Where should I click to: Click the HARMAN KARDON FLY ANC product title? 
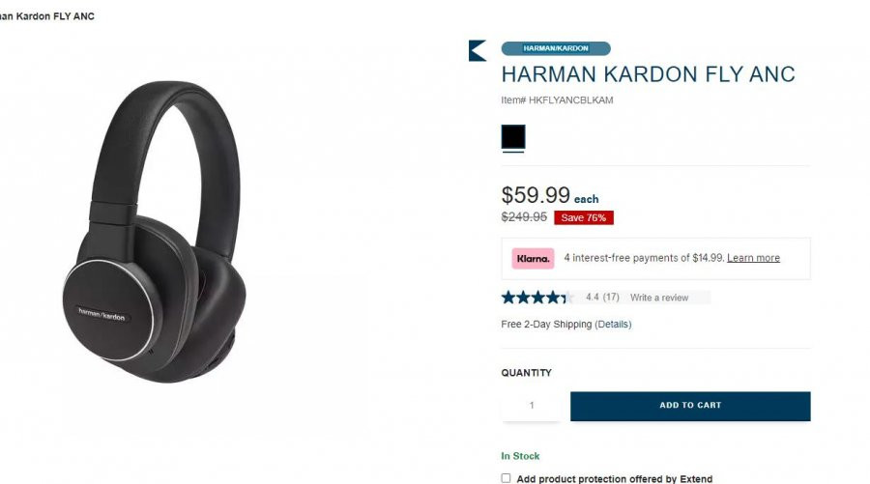click(648, 74)
